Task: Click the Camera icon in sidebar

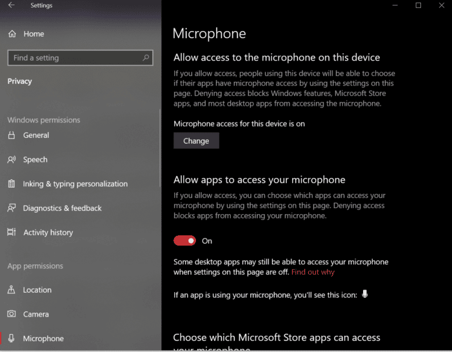Action: click(x=12, y=314)
